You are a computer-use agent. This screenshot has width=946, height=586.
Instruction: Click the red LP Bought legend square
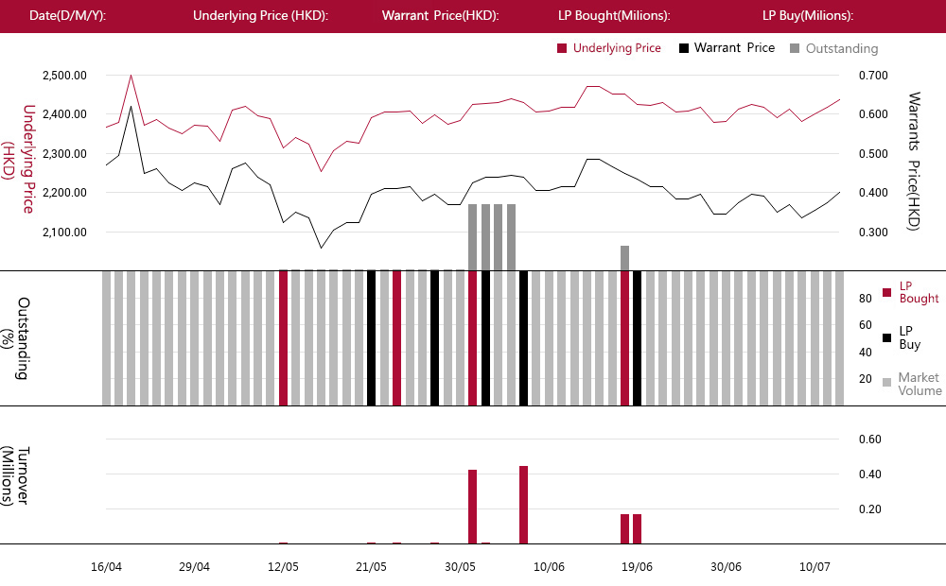[x=887, y=292]
